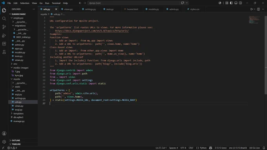This screenshot has height=150, width=267.
Task: Toggle the Secondary Side Bar layout button
Action: pyautogui.click(x=240, y=3)
